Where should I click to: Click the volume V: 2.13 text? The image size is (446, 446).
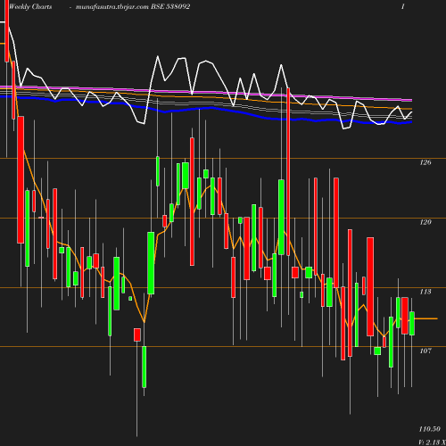click(x=432, y=442)
